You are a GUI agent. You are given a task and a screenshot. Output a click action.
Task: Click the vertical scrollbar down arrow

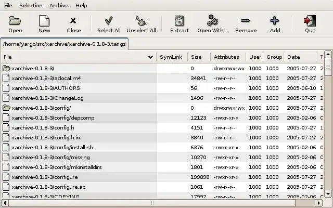click(x=328, y=194)
